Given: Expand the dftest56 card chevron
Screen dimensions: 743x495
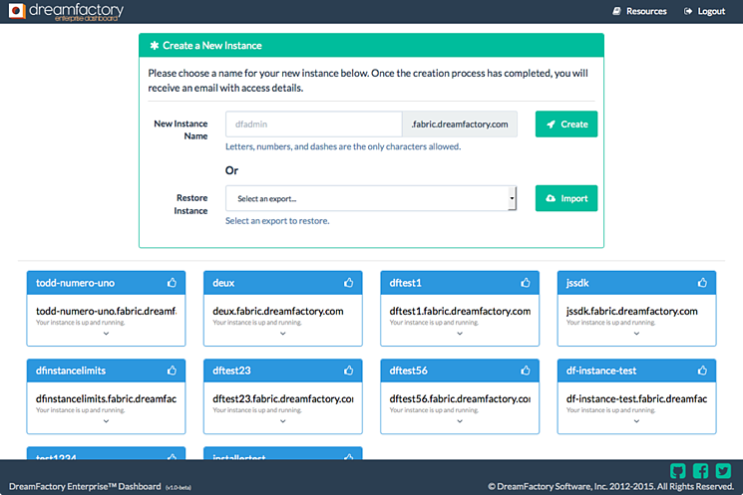Looking at the screenshot, I should point(460,421).
